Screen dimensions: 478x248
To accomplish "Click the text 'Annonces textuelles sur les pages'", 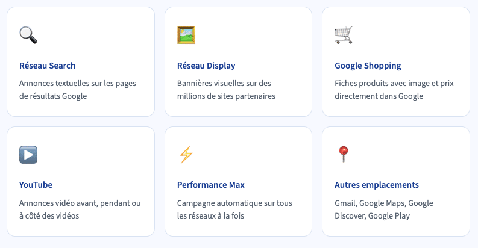I will [78, 84].
